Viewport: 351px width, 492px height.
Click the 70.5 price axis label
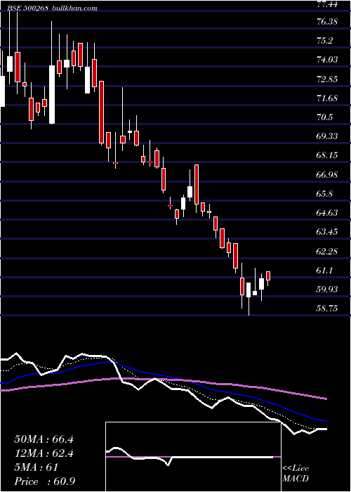tap(324, 117)
